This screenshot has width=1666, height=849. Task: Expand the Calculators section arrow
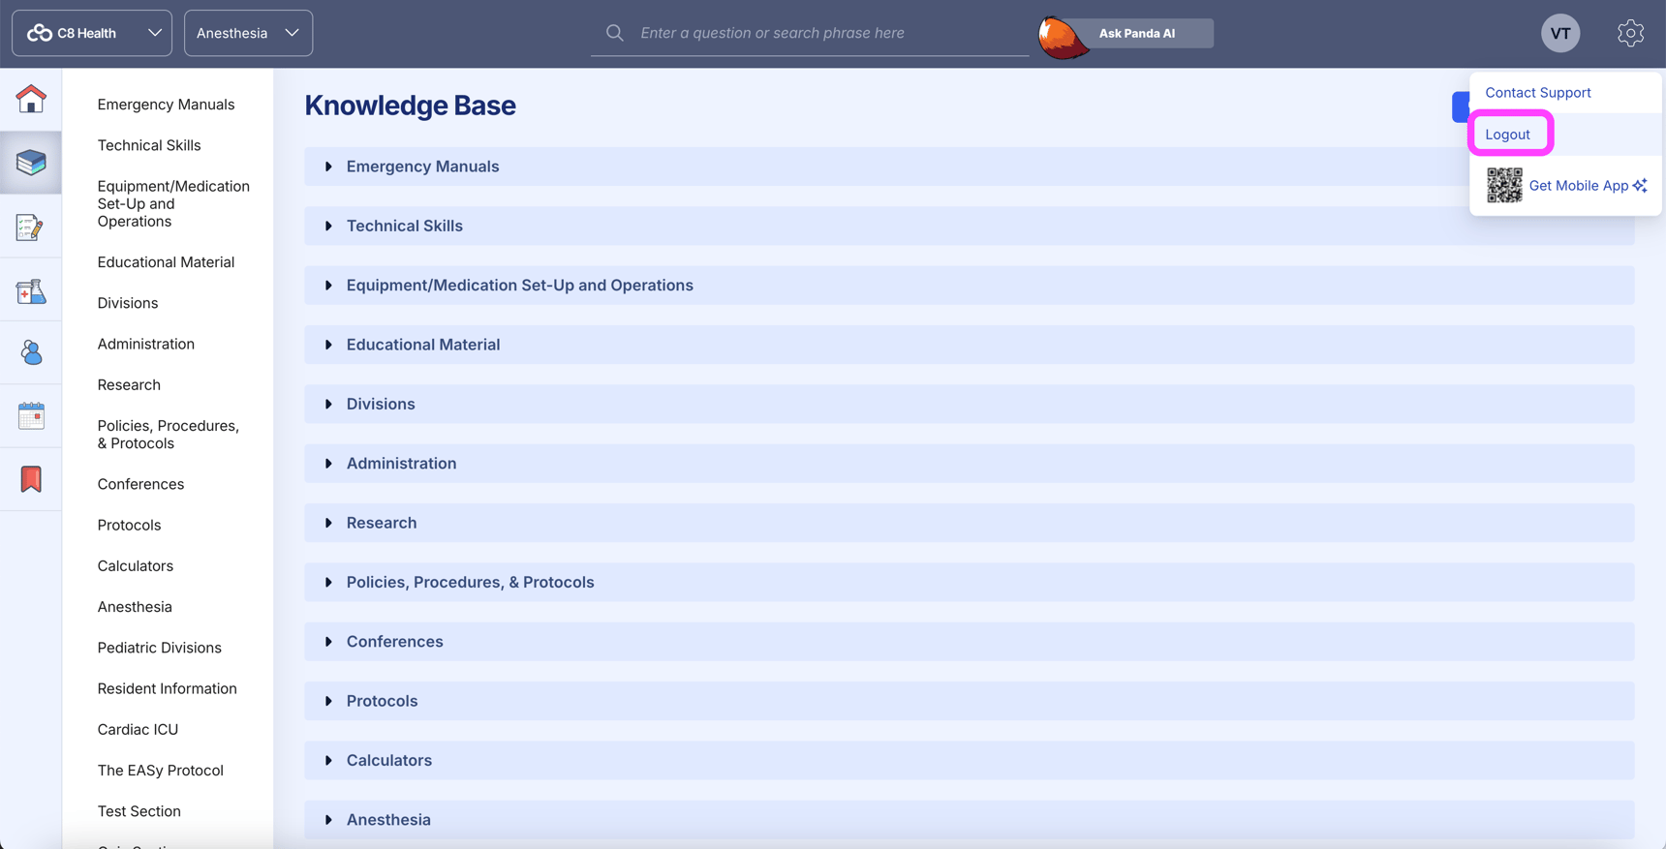(328, 760)
